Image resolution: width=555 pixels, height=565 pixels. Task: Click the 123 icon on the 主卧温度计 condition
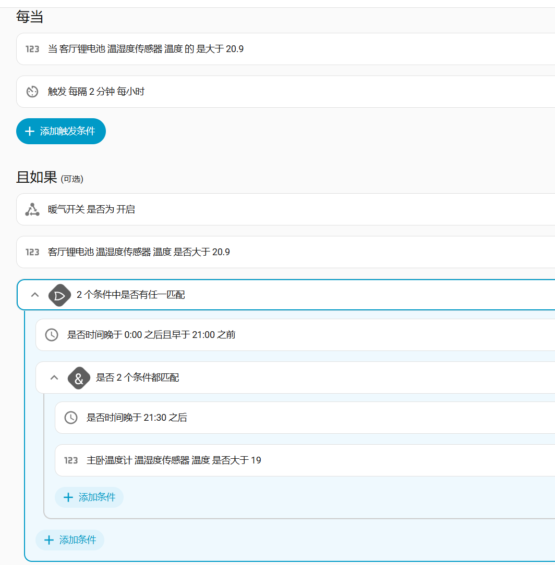(71, 460)
